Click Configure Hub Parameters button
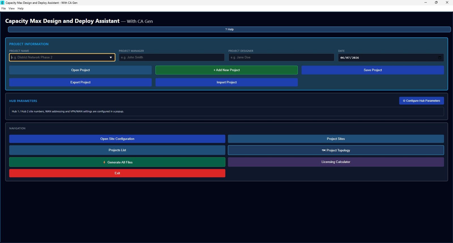 (x=422, y=101)
